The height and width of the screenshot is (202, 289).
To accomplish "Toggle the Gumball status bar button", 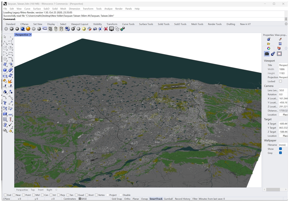I will [168, 199].
